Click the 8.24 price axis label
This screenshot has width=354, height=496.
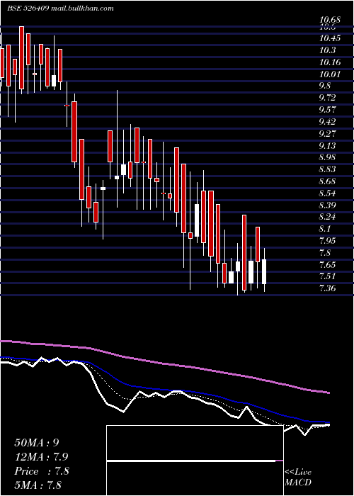(x=327, y=217)
